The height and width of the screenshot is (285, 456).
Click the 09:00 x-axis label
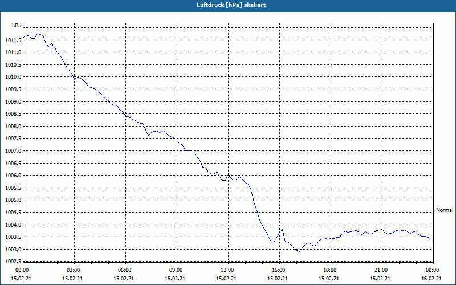(x=176, y=270)
